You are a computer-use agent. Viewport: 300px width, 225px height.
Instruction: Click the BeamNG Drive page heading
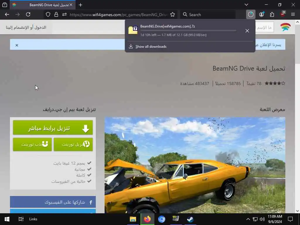(x=249, y=68)
